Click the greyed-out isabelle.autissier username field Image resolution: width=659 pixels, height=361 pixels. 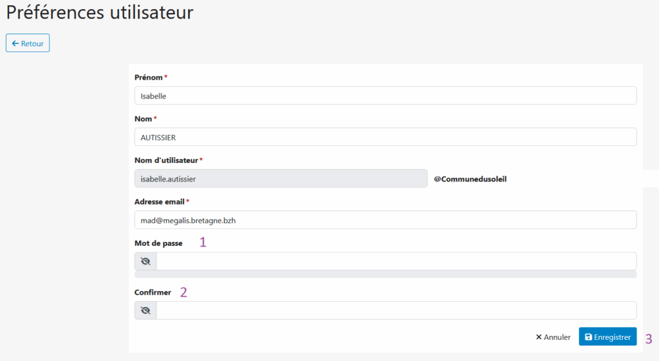tap(281, 179)
